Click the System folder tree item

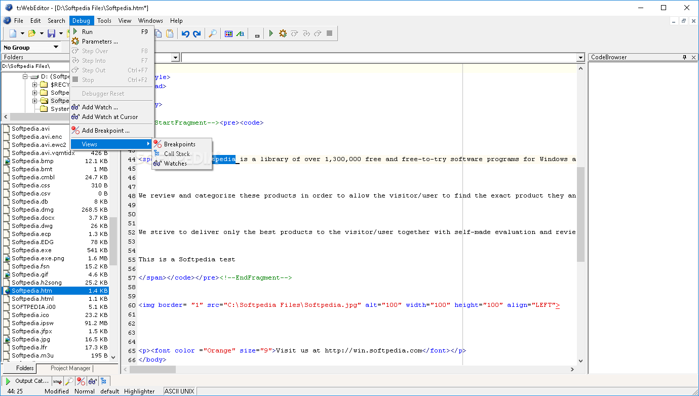60,109
